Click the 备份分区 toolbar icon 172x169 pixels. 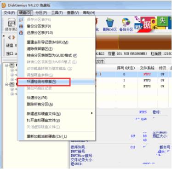[x=126, y=23]
